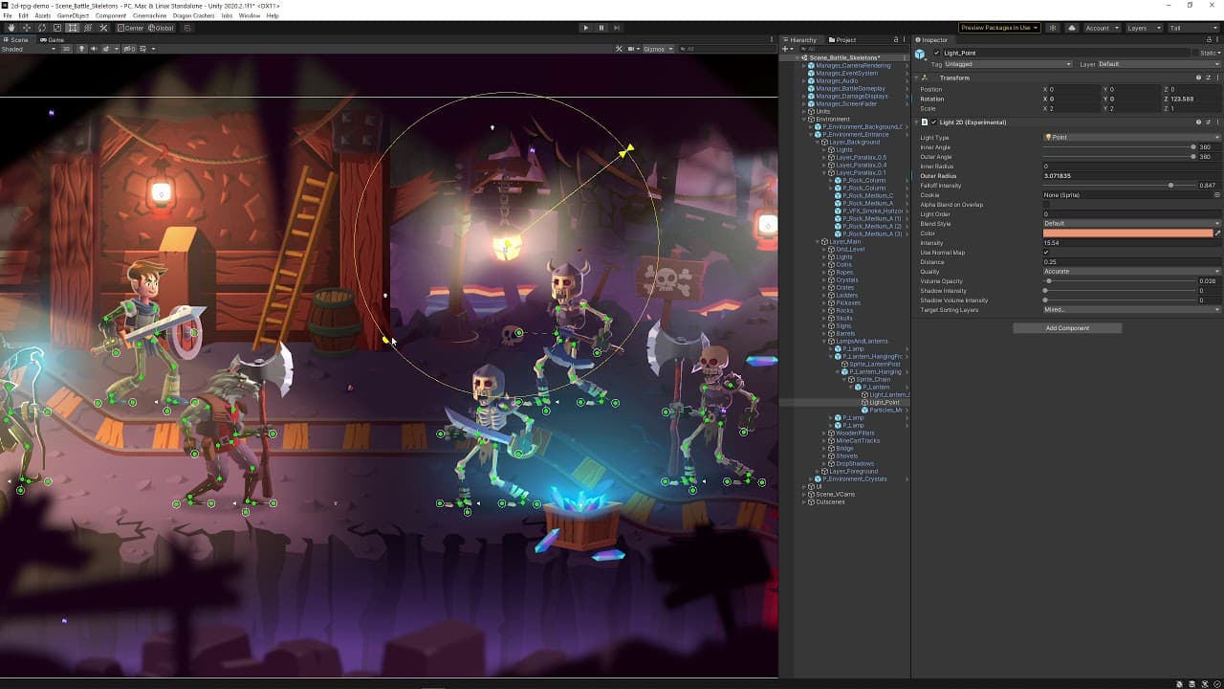Toggle scene audio button
The height and width of the screenshot is (689, 1224).
(94, 49)
